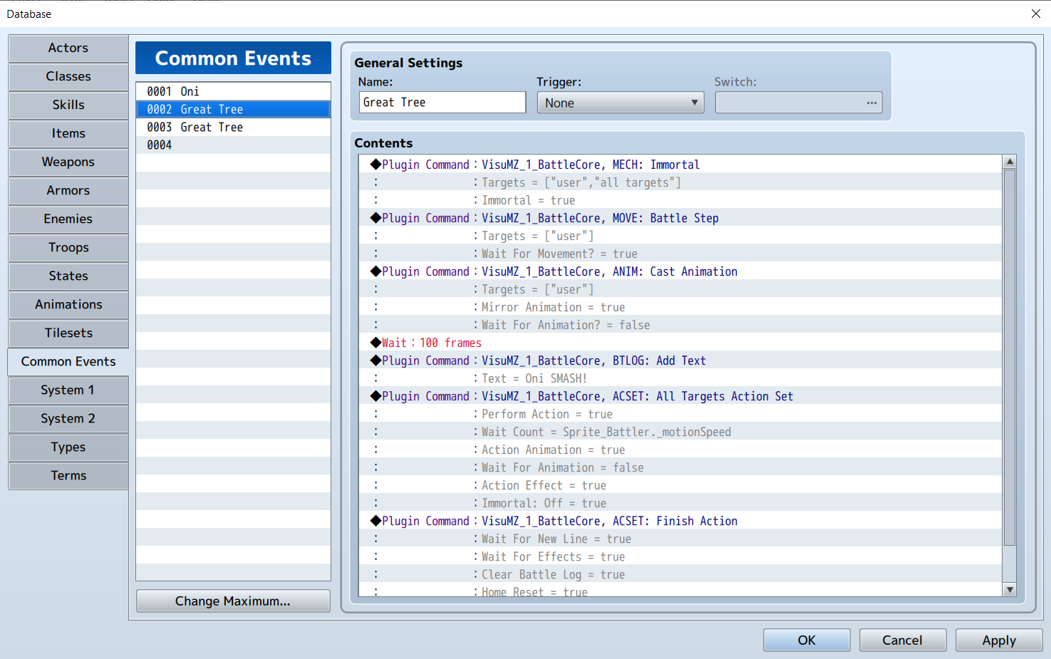The image size is (1051, 659).
Task: Click the Text = Oni SMASH! parameter line
Action: click(x=680, y=378)
